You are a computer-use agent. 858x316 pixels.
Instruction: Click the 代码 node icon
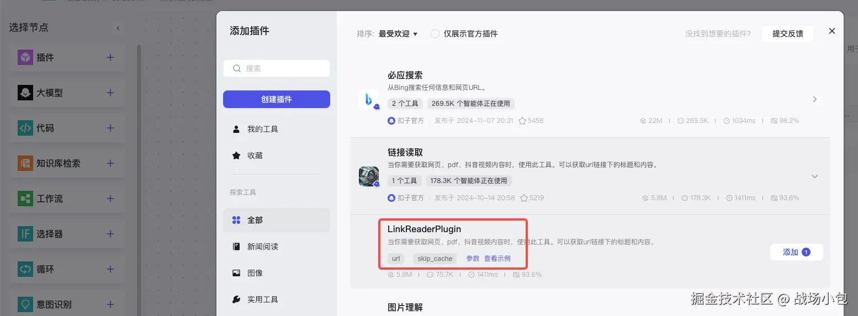pos(25,128)
